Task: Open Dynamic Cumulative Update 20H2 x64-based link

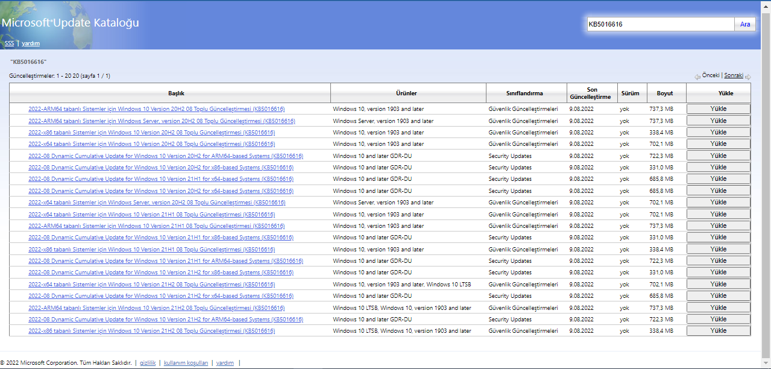Action: pos(161,191)
